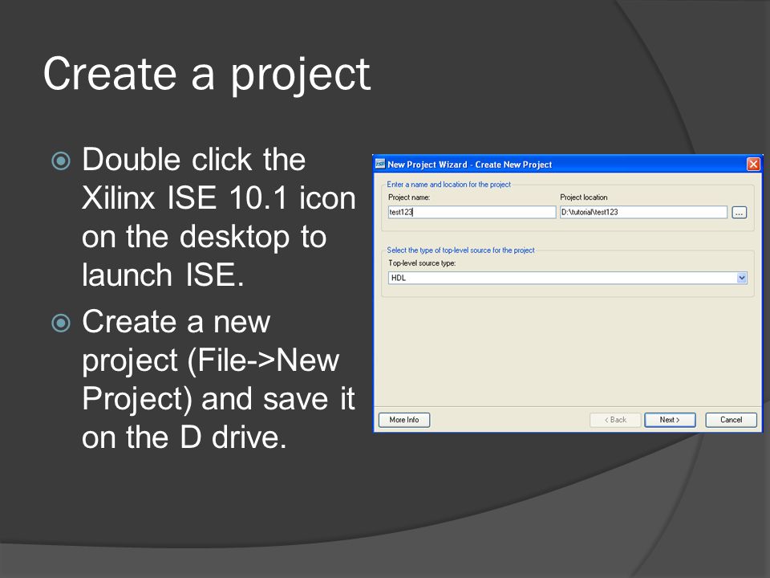Click the 'Project name:' label
770x578 pixels.
click(x=409, y=197)
